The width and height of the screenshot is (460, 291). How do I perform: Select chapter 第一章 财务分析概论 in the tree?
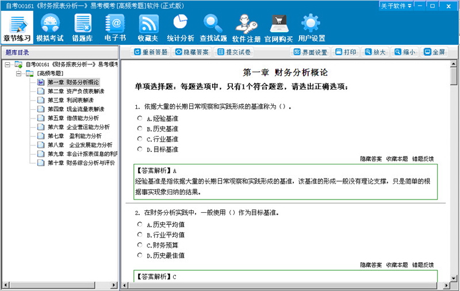[x=74, y=82]
